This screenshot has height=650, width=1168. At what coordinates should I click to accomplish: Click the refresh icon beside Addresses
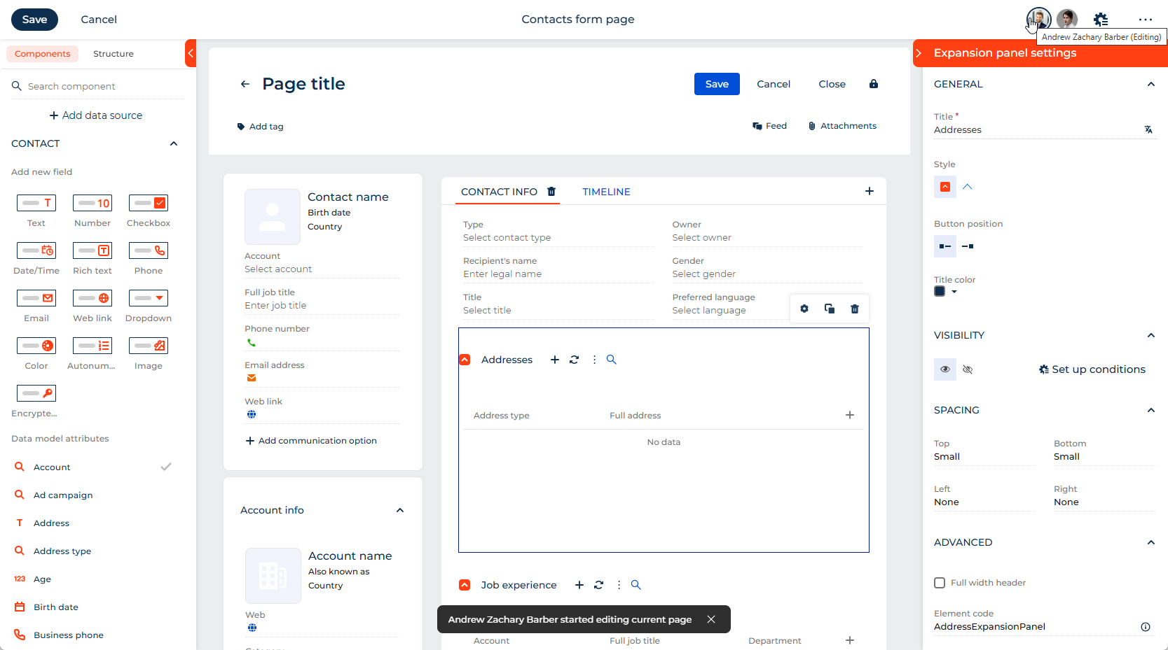(x=575, y=360)
